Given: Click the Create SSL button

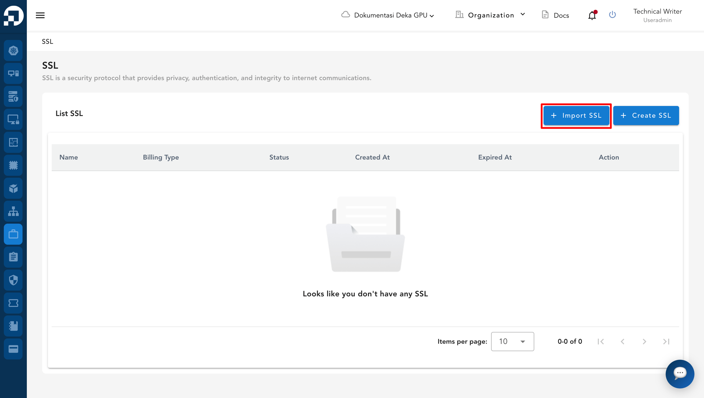Looking at the screenshot, I should click(646, 116).
